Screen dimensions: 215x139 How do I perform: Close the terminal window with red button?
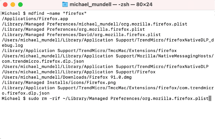click(5, 5)
